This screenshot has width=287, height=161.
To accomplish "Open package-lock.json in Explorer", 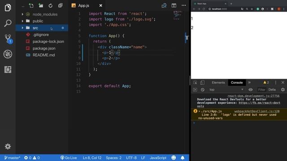I will click(48, 42).
